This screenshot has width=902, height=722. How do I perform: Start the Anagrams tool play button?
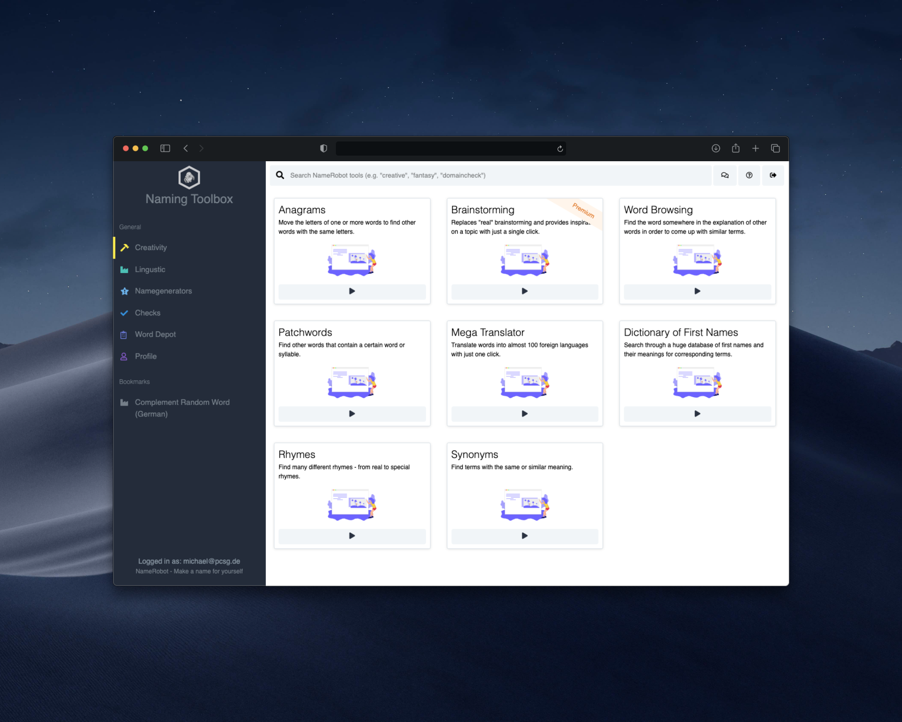[352, 291]
